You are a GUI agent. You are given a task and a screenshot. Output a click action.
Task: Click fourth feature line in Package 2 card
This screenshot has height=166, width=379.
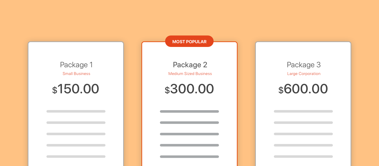click(x=189, y=145)
